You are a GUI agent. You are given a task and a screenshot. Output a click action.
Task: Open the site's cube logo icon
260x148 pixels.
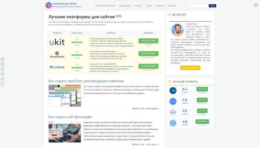point(49,5)
